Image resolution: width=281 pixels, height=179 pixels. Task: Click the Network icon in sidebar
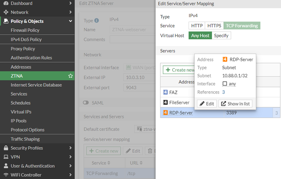click(x=6, y=12)
